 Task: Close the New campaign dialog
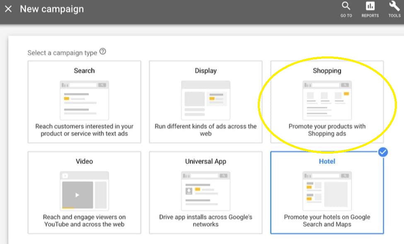click(8, 9)
